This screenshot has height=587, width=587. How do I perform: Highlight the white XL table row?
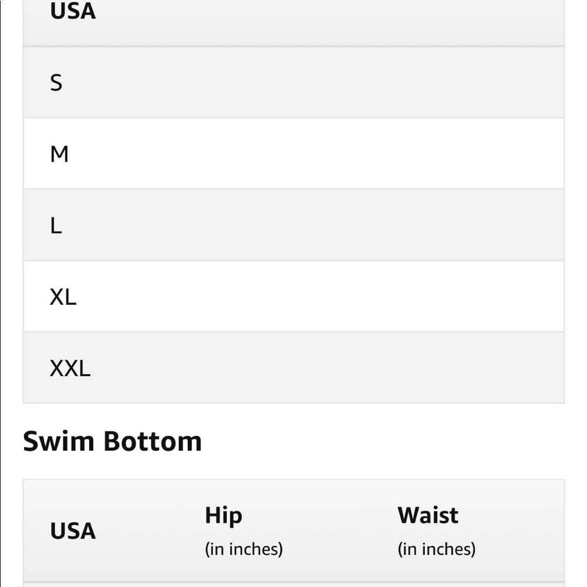[x=293, y=296]
